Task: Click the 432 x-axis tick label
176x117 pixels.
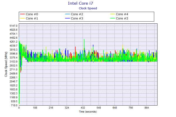Action: pyautogui.click(x=83, y=108)
